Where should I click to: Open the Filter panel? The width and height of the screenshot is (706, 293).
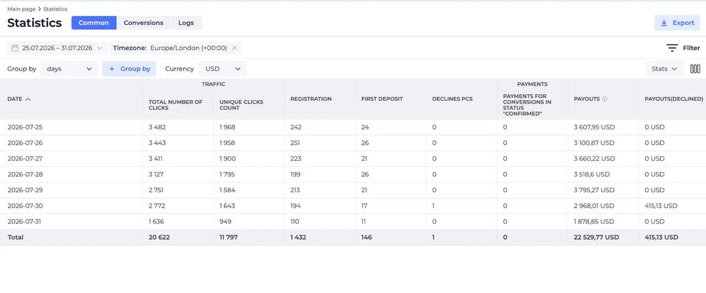click(683, 48)
